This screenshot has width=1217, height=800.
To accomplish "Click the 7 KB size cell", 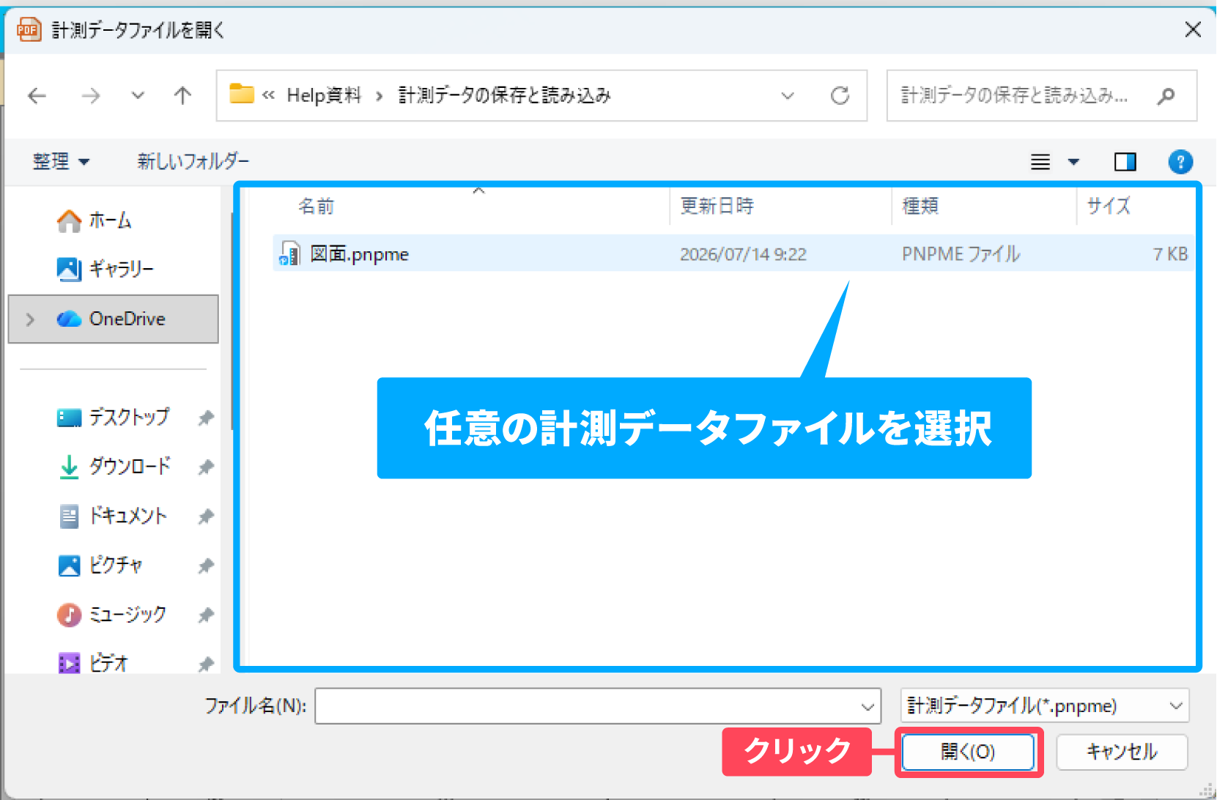I will point(1170,254).
